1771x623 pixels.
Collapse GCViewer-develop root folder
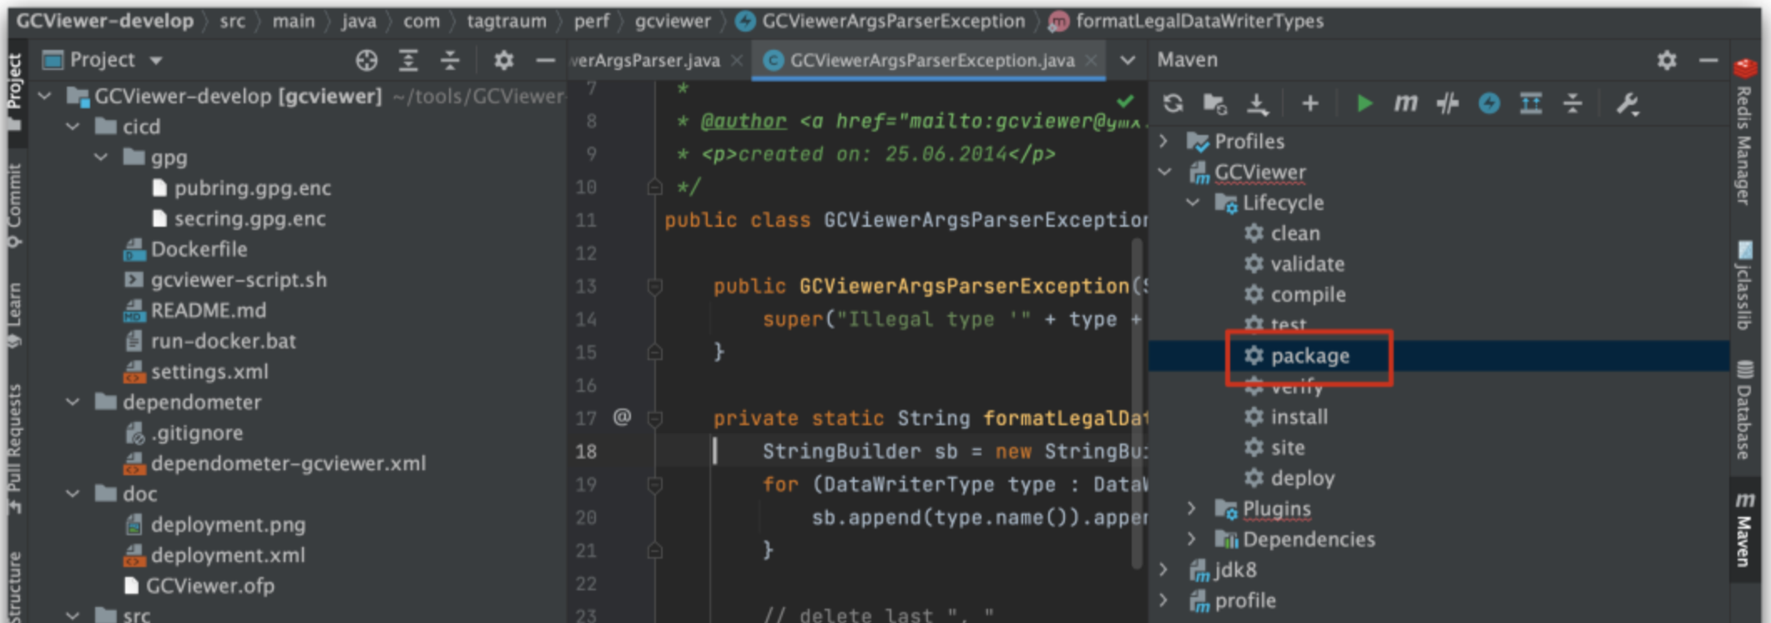46,97
